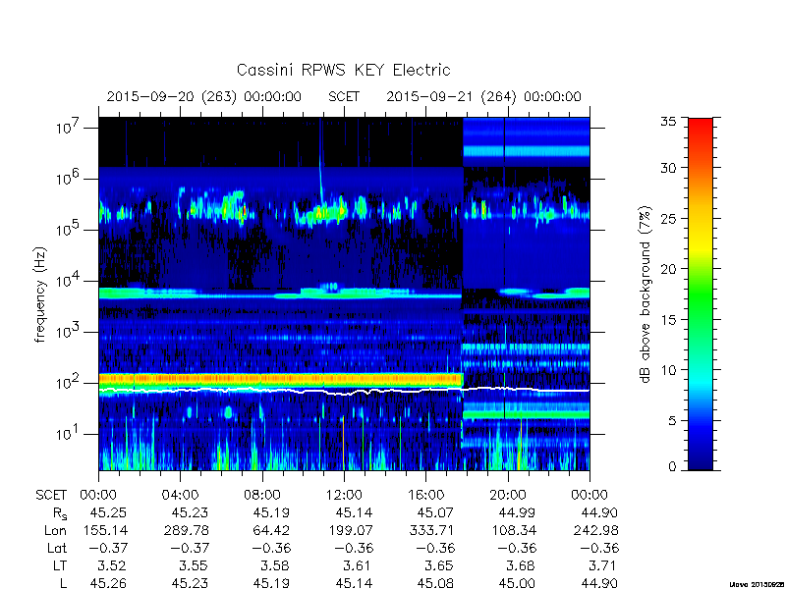Click the 'L' row label
This screenshot has width=786, height=589.
point(63,583)
